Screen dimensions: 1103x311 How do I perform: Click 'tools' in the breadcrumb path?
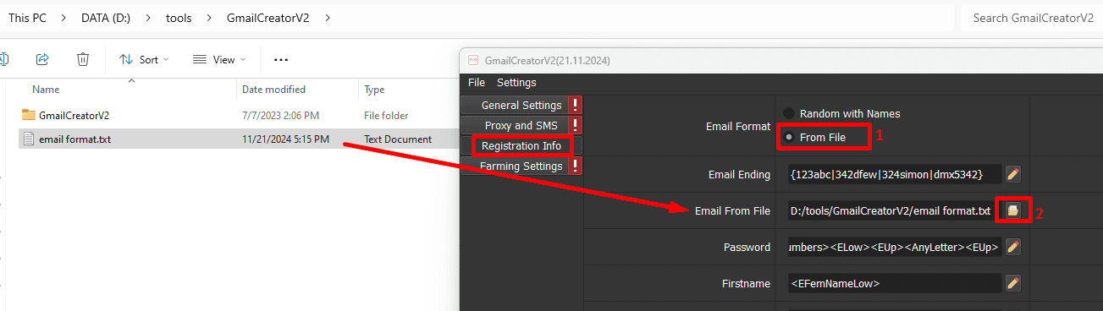coord(179,17)
